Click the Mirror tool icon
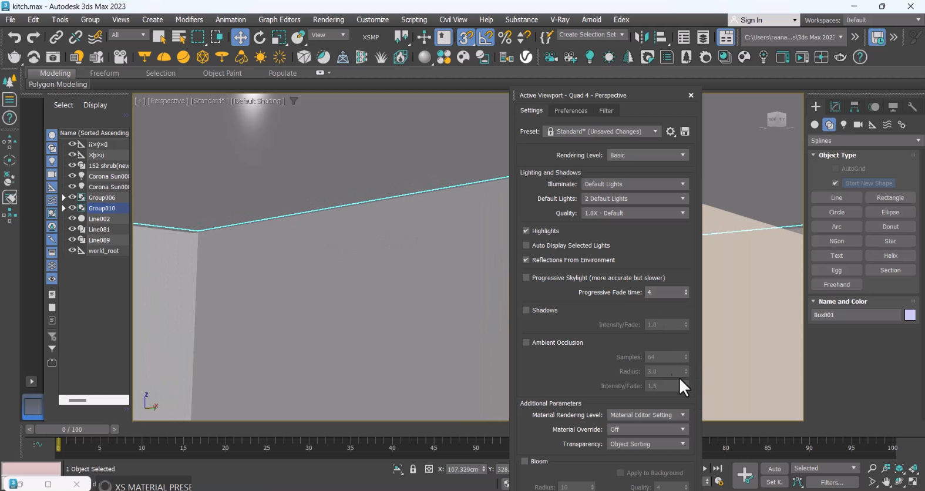The height and width of the screenshot is (491, 925). [x=641, y=38]
